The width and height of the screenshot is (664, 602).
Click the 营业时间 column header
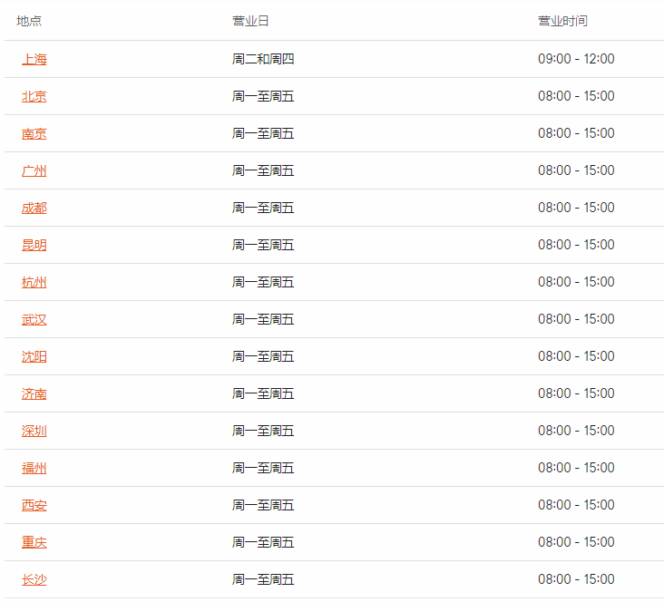pyautogui.click(x=562, y=21)
